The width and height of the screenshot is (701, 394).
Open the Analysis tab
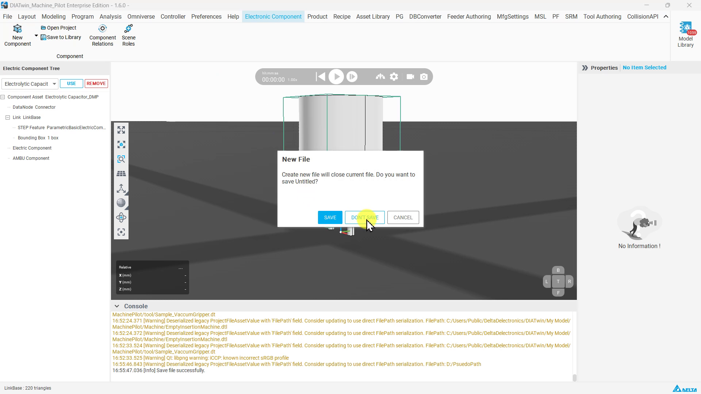pos(110,17)
